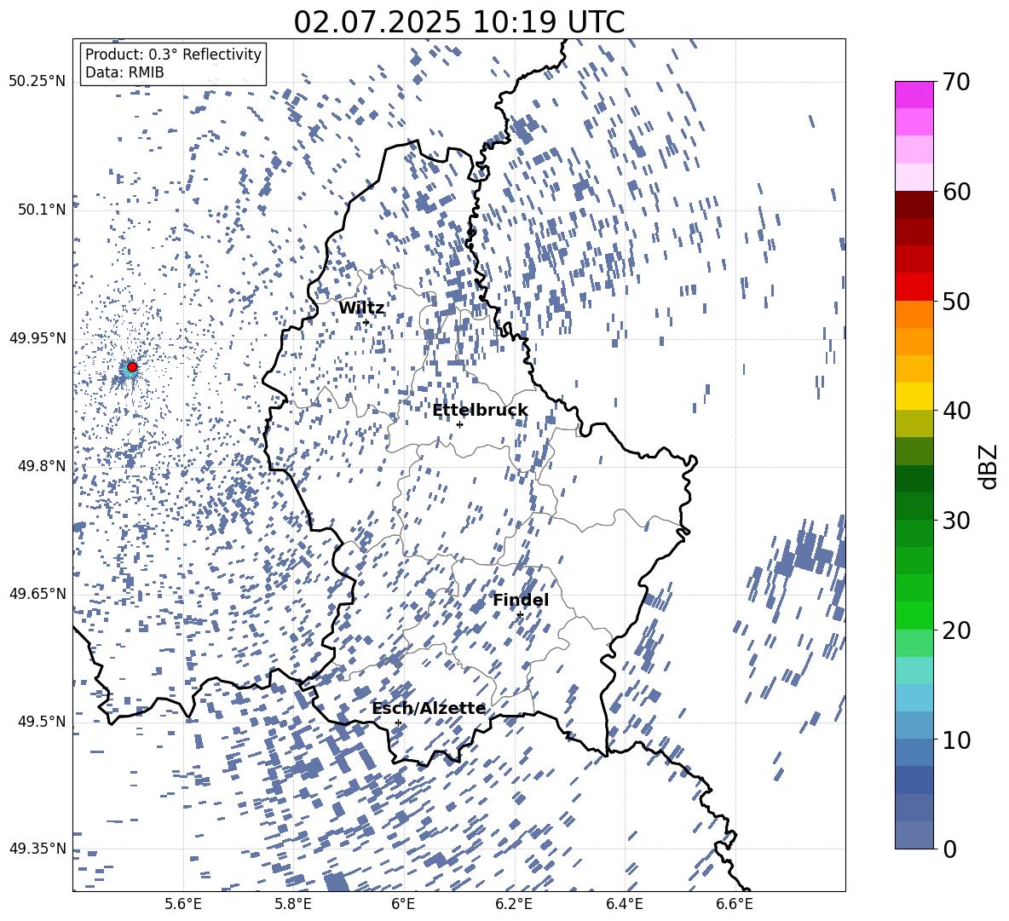
Task: Click the Ettelbruck city label
Action: [x=480, y=411]
